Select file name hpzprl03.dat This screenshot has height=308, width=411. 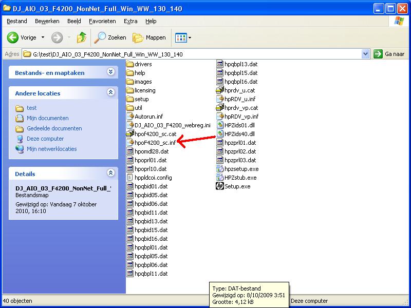click(x=240, y=160)
